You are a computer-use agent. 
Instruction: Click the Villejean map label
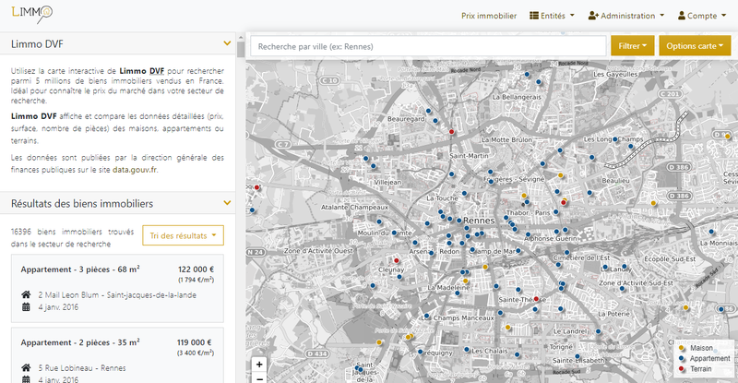pyautogui.click(x=387, y=182)
